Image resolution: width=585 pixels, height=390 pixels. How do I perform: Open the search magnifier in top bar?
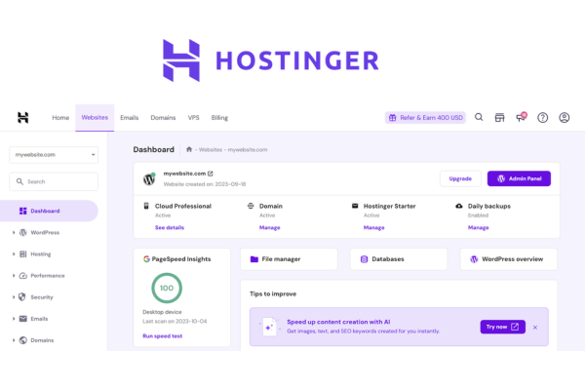click(x=479, y=117)
